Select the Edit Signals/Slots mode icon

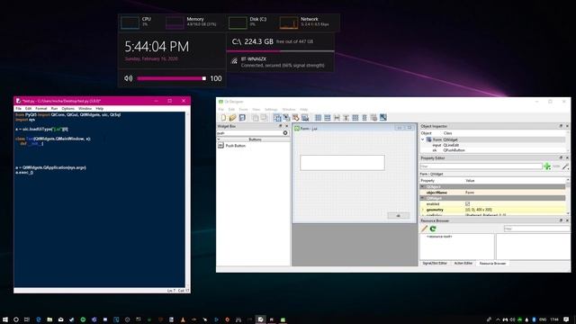(286, 118)
